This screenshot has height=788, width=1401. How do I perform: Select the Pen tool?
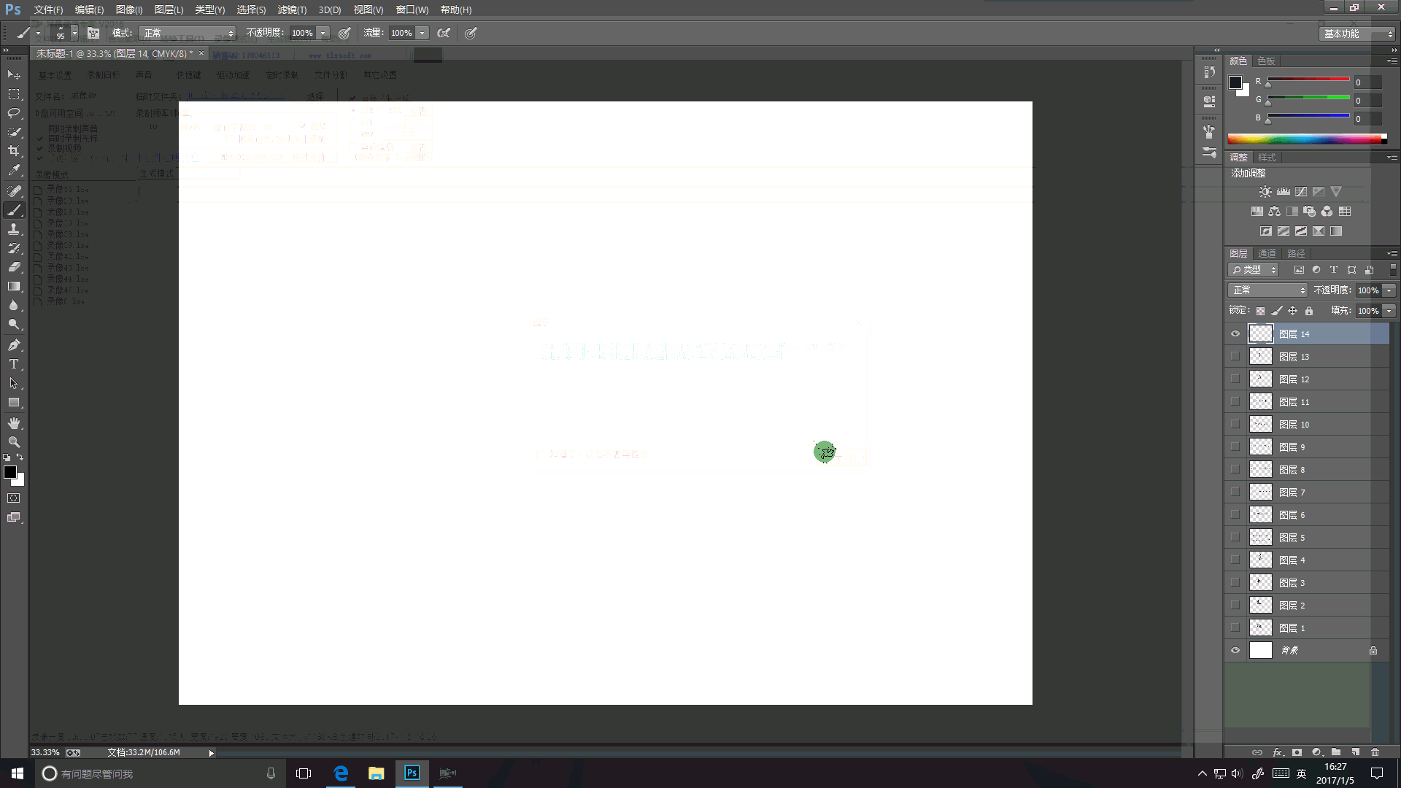pyautogui.click(x=14, y=345)
